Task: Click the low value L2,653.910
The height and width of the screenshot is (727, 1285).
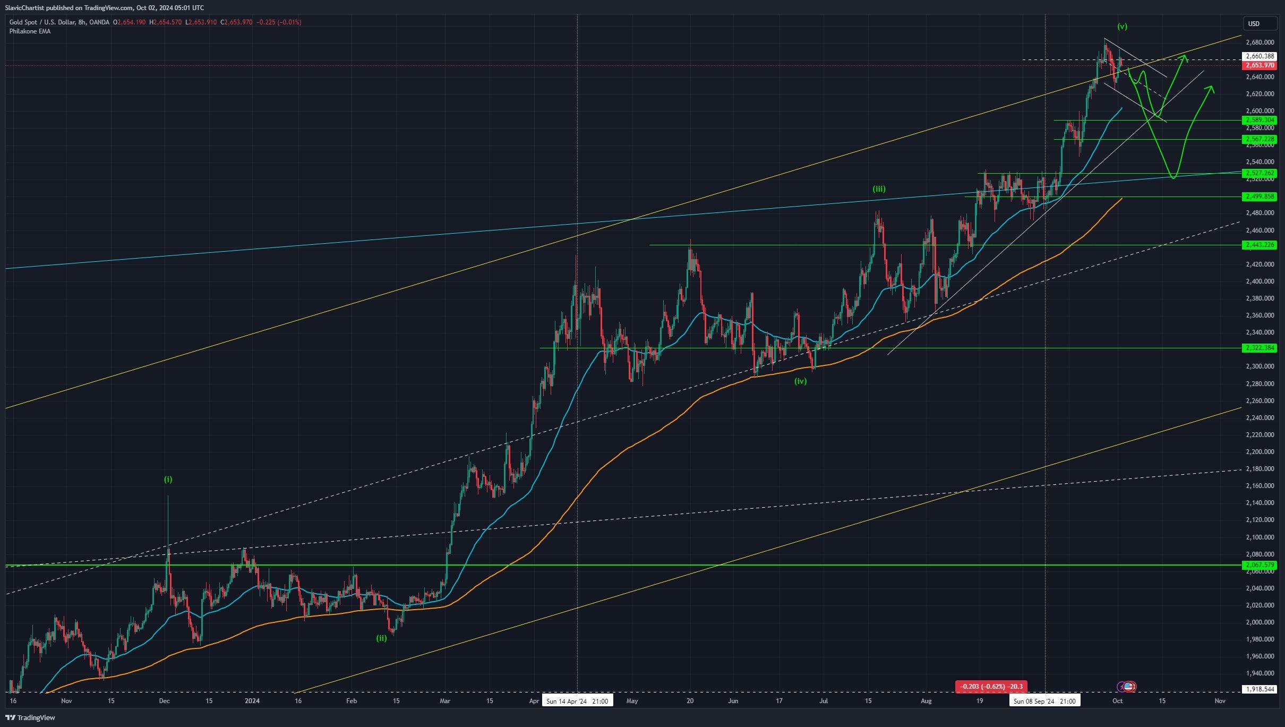Action: tap(201, 22)
